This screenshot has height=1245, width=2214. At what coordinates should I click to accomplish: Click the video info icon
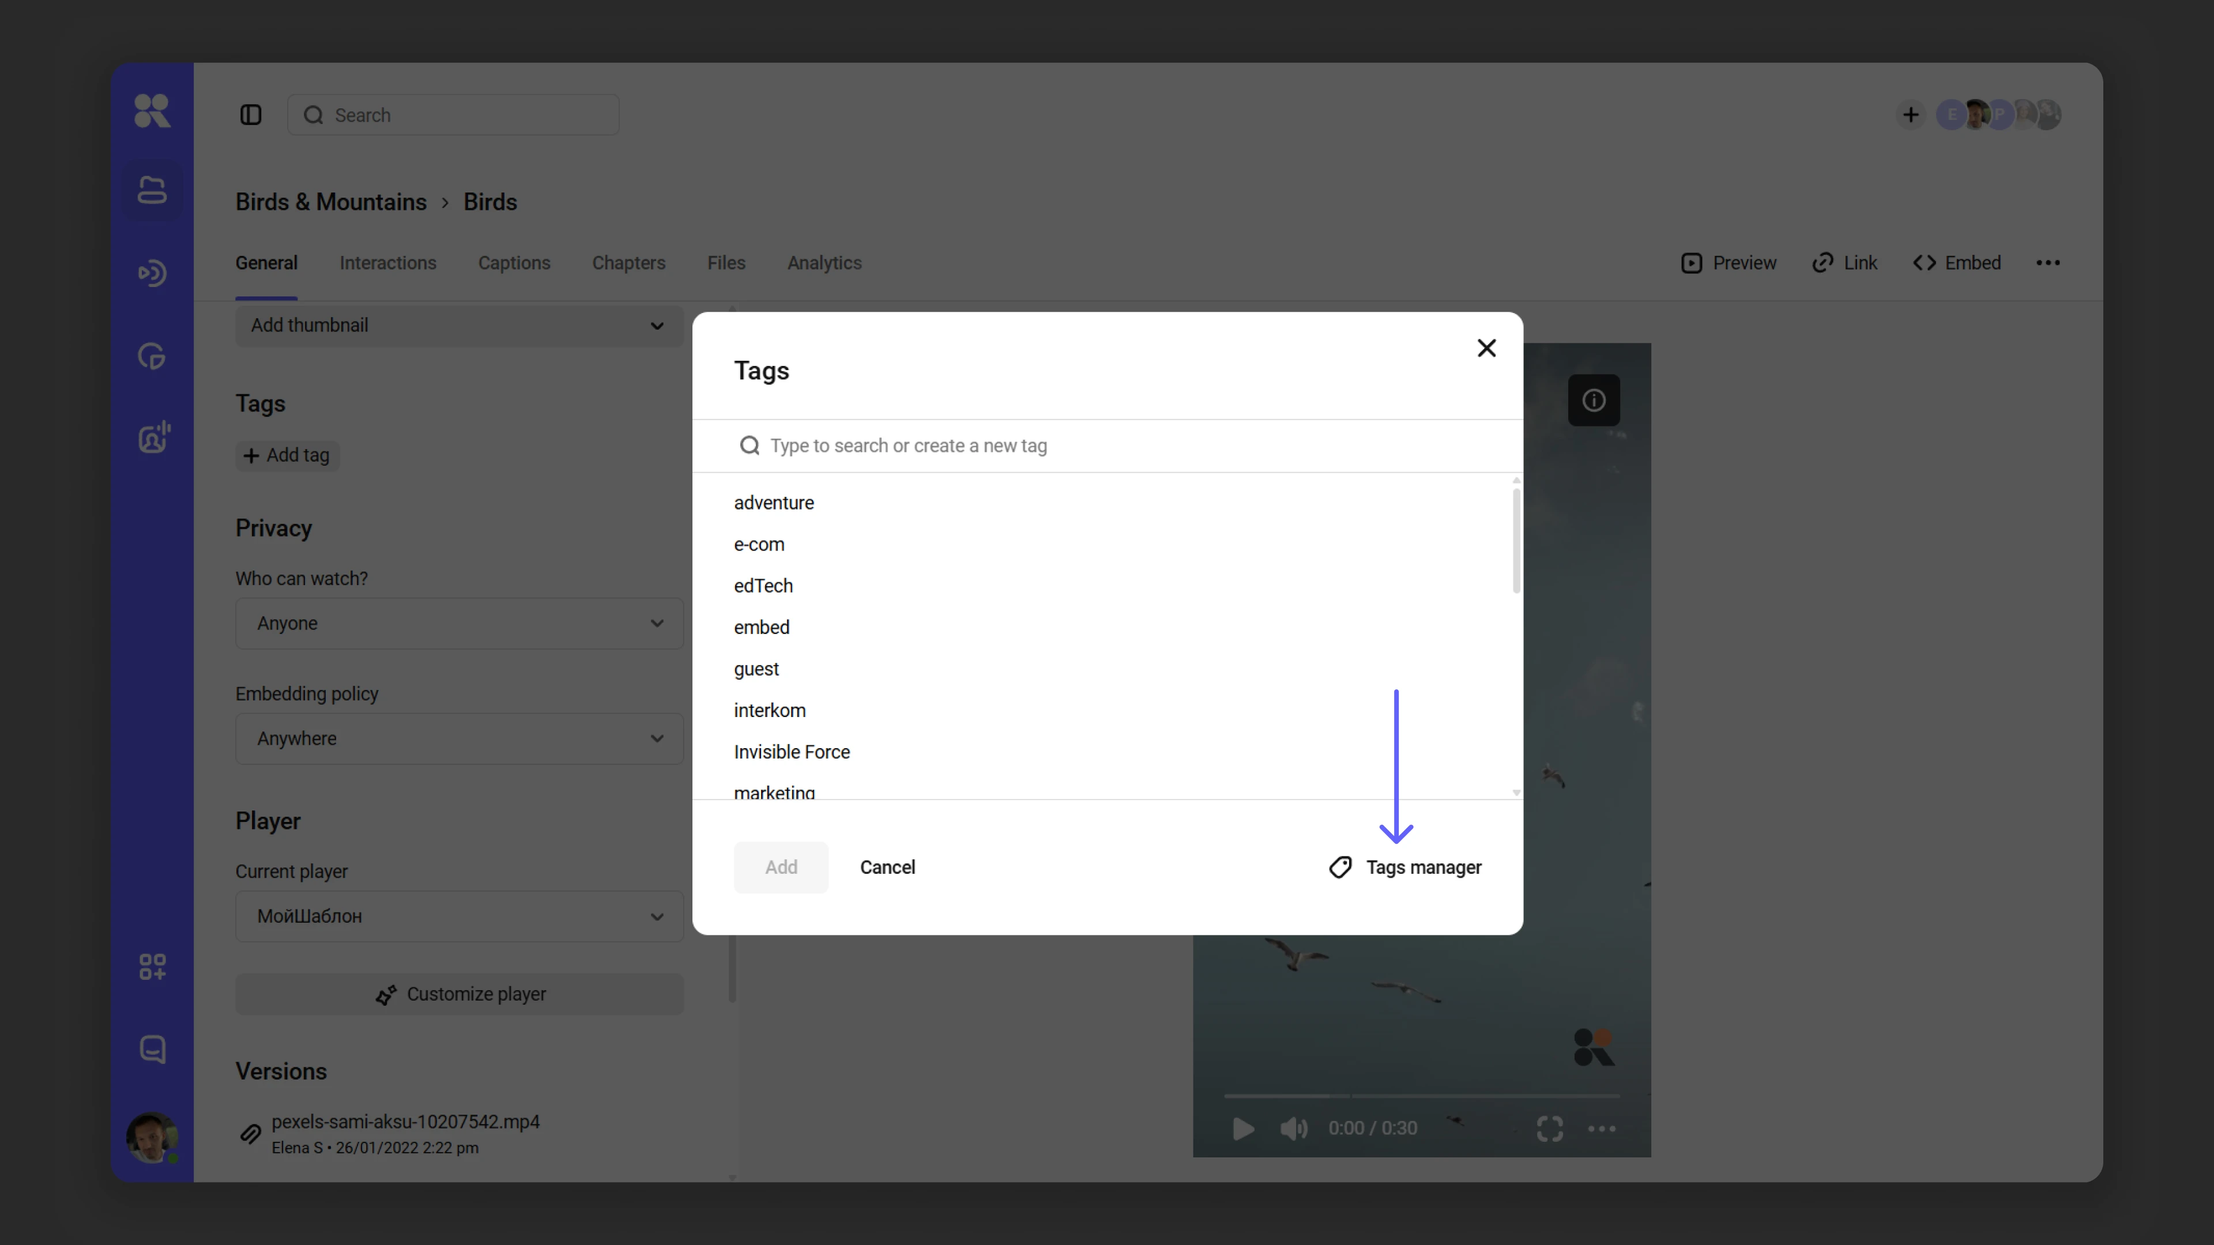coord(1594,401)
